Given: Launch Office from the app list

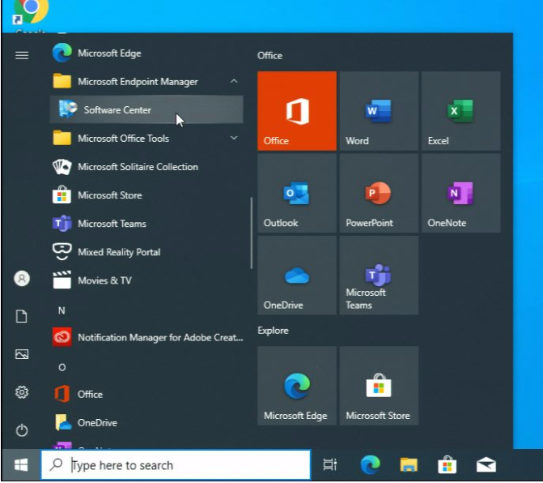Looking at the screenshot, I should pyautogui.click(x=146, y=394).
